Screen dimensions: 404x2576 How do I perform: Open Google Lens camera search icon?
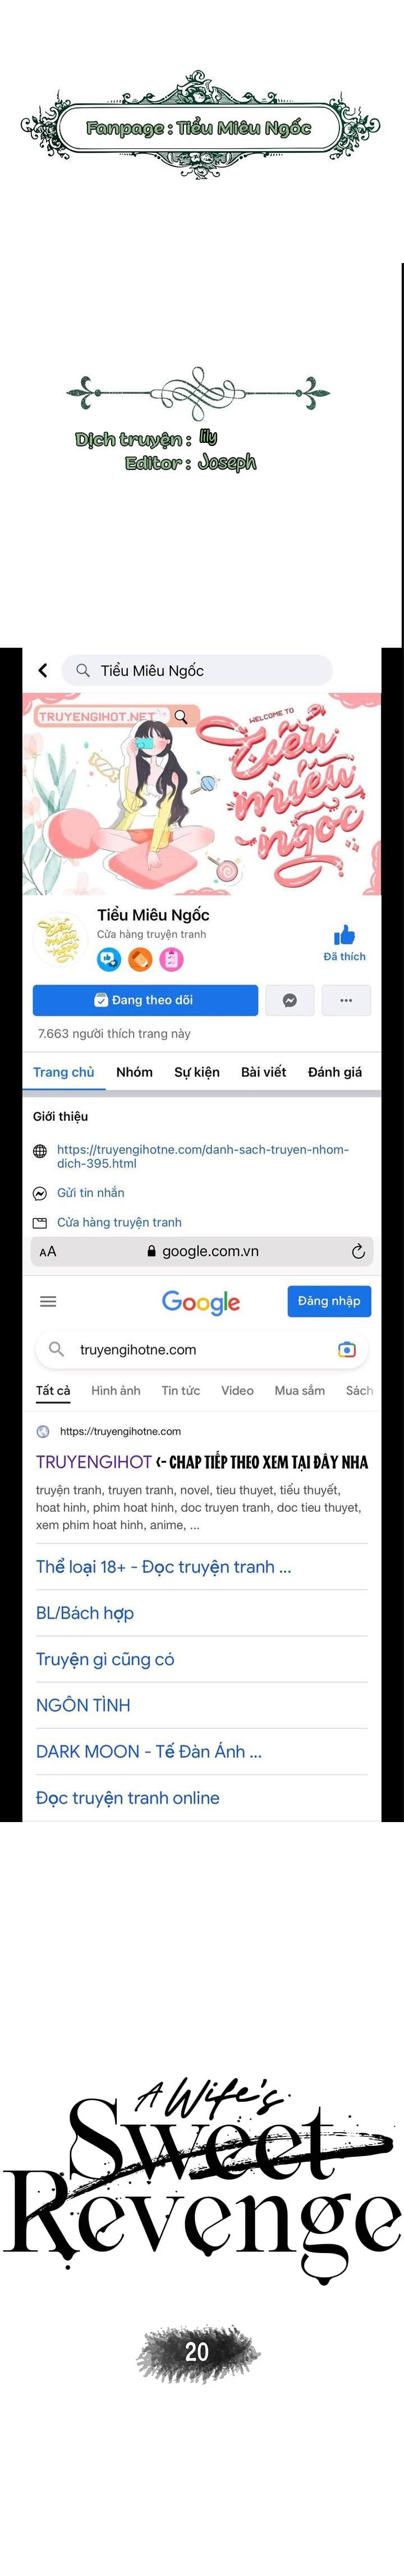(346, 1350)
